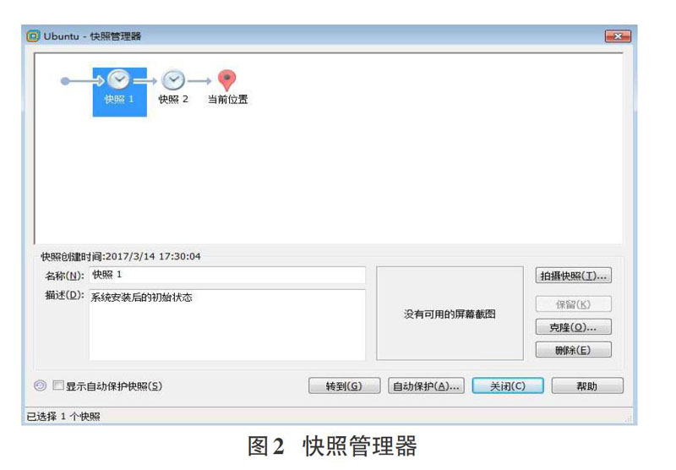The image size is (676, 470).
Task: Click the 没有可用的屏幕截图 preview box
Action: [x=450, y=314]
